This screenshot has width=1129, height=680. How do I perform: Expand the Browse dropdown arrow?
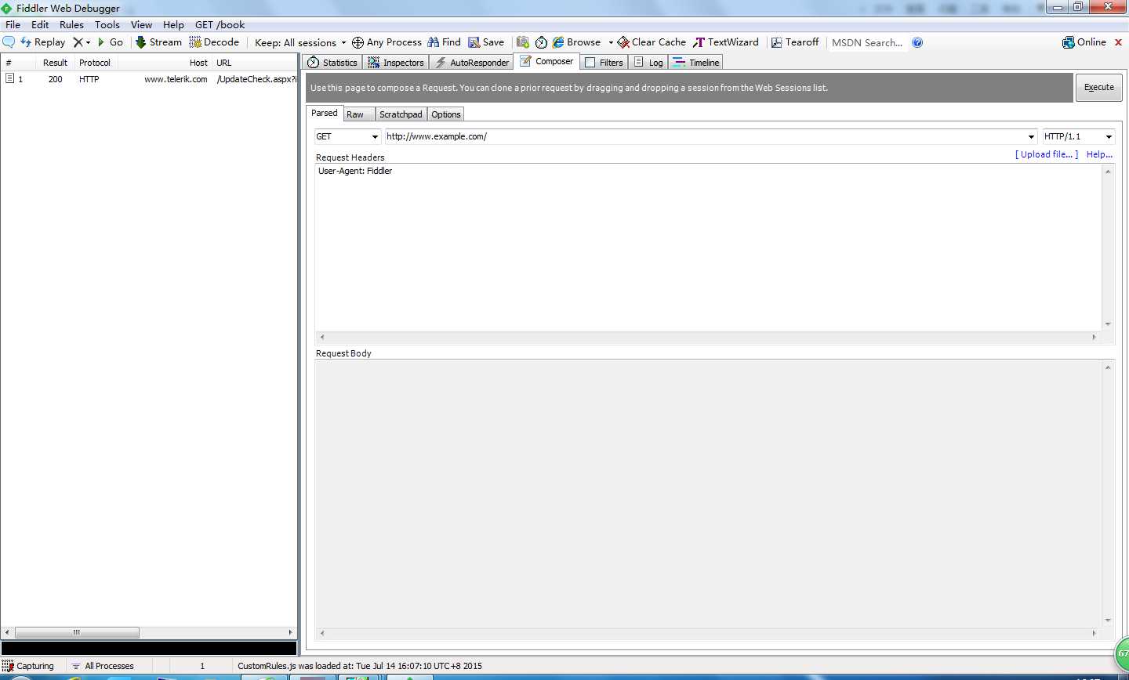(x=611, y=42)
